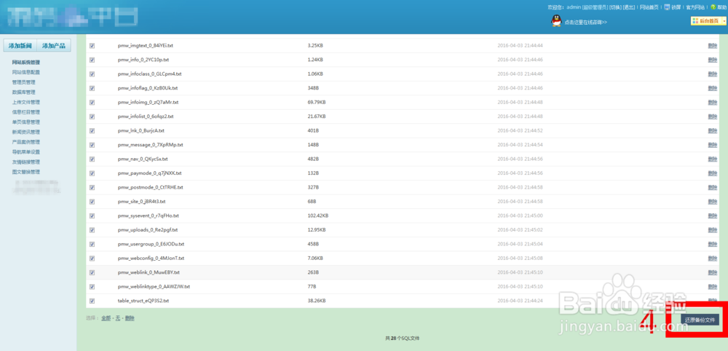
Task: Uncheck the pmw_uploads_0_Re2pgf.txt checkbox
Action: [x=92, y=230]
